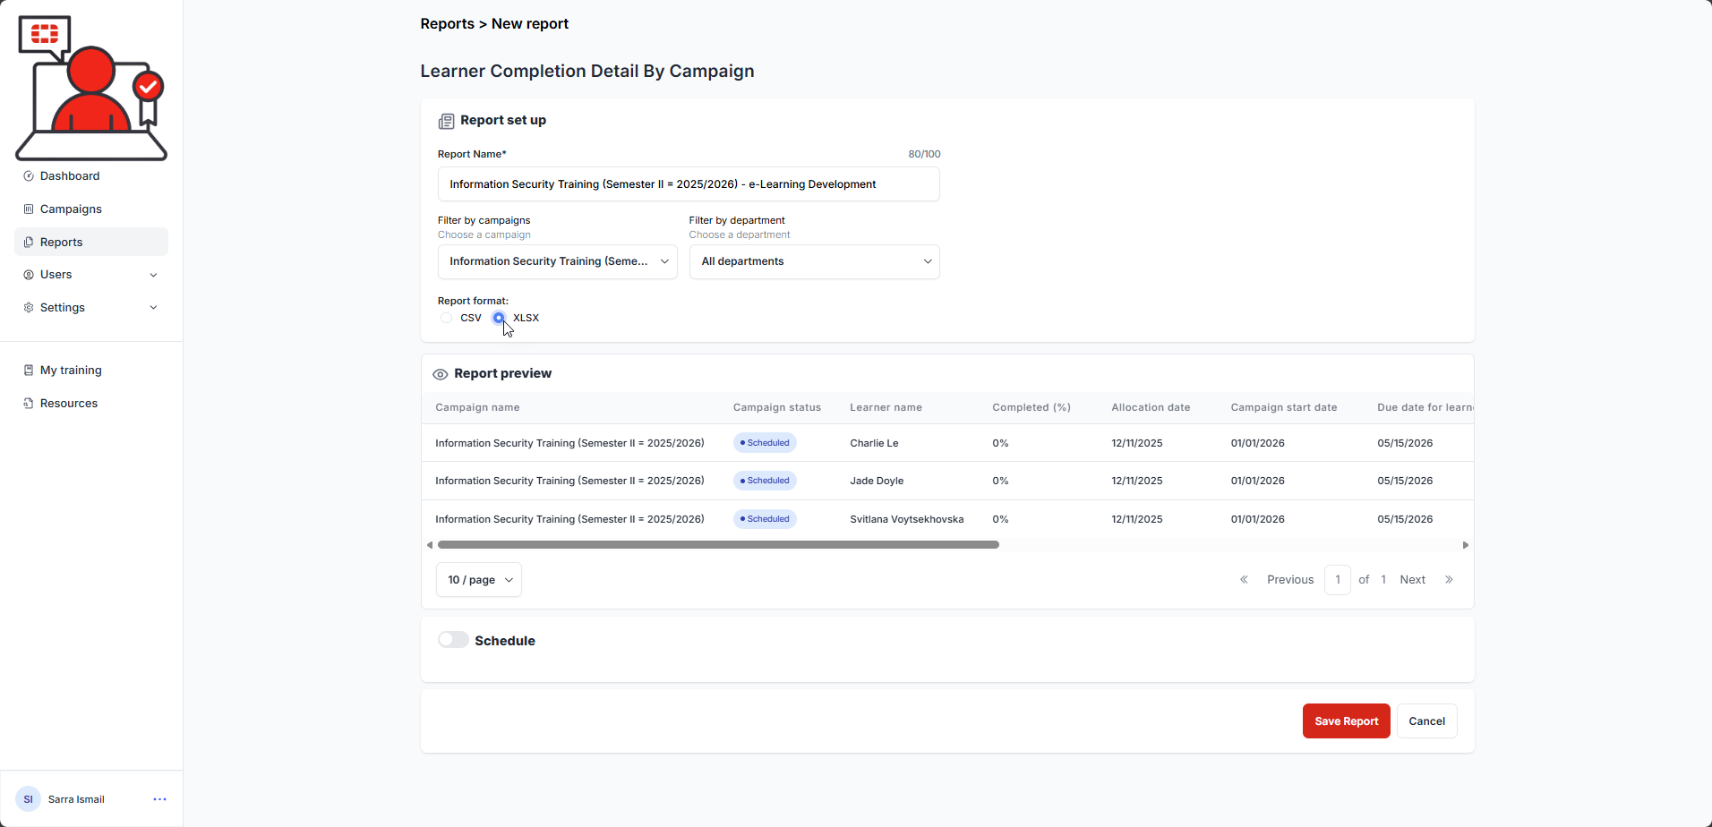This screenshot has height=827, width=1712.
Task: Click the Cancel button
Action: (x=1427, y=721)
